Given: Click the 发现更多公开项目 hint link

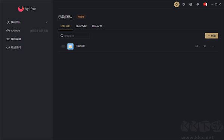Looking at the screenshot, I should [x=39, y=31].
